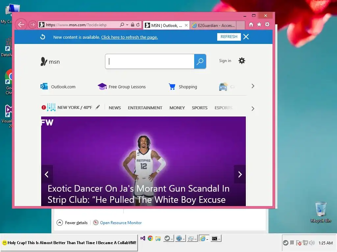Open the browser Home icon

251,24
